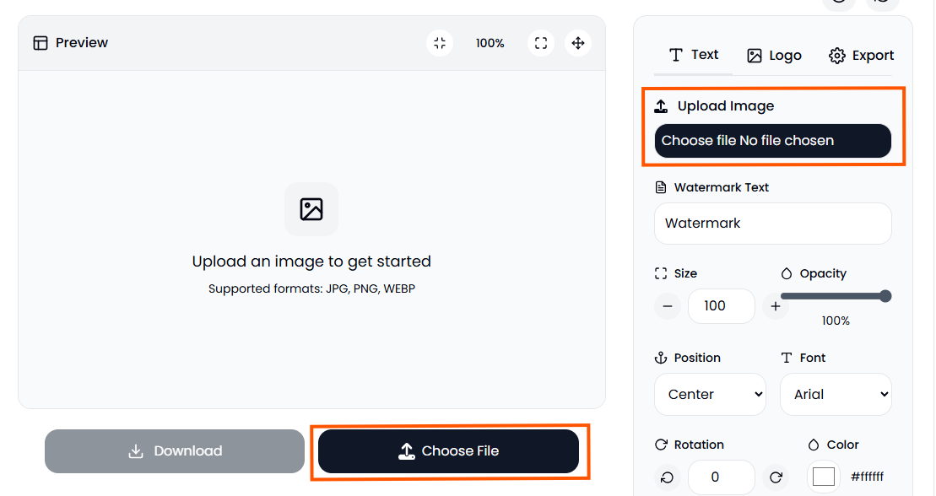Click the upload arrow icon next to Upload Image
The height and width of the screenshot is (496, 936).
click(x=661, y=105)
